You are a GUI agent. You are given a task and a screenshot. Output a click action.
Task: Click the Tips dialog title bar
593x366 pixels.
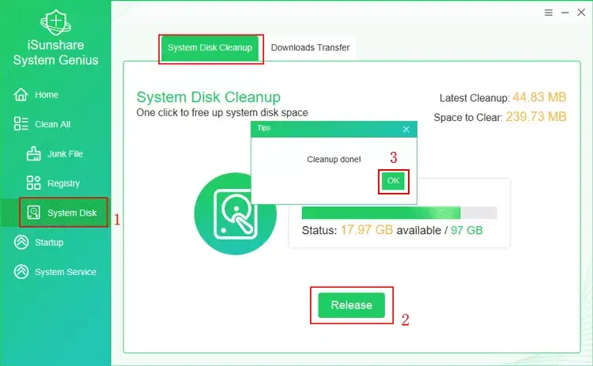coord(334,129)
